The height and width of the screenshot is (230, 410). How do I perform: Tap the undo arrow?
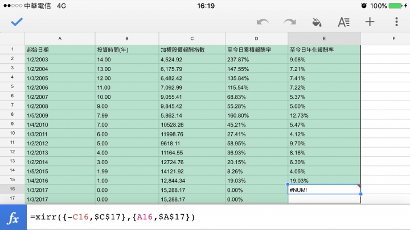point(263,22)
